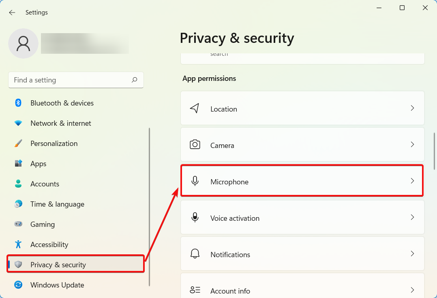Open Notifications permissions
Viewport: 437px width, 298px height.
tap(302, 254)
